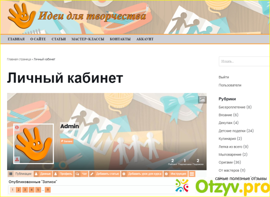Open Добавить урок для курса tab
270x197 pixels.
(x=142, y=174)
